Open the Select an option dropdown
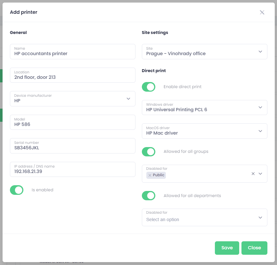Viewport: 277px width, 265px height. (205, 218)
